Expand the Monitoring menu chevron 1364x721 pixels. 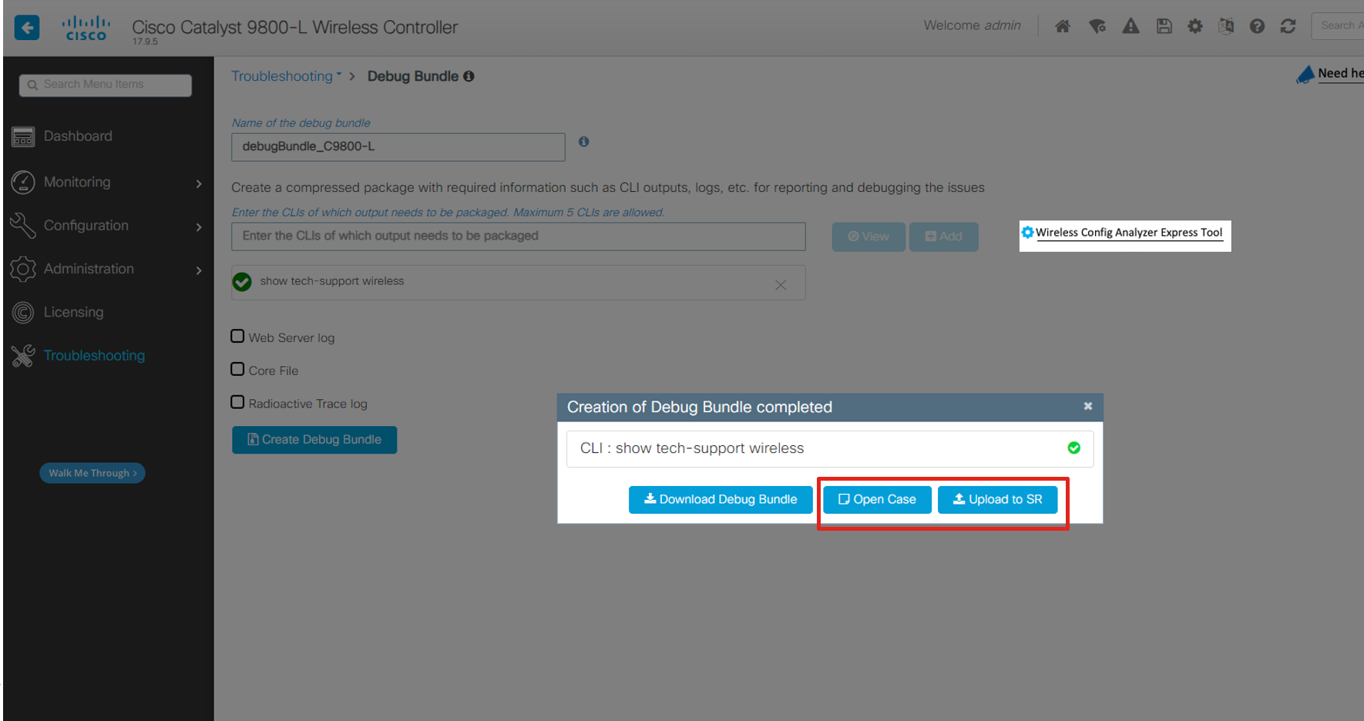click(199, 183)
